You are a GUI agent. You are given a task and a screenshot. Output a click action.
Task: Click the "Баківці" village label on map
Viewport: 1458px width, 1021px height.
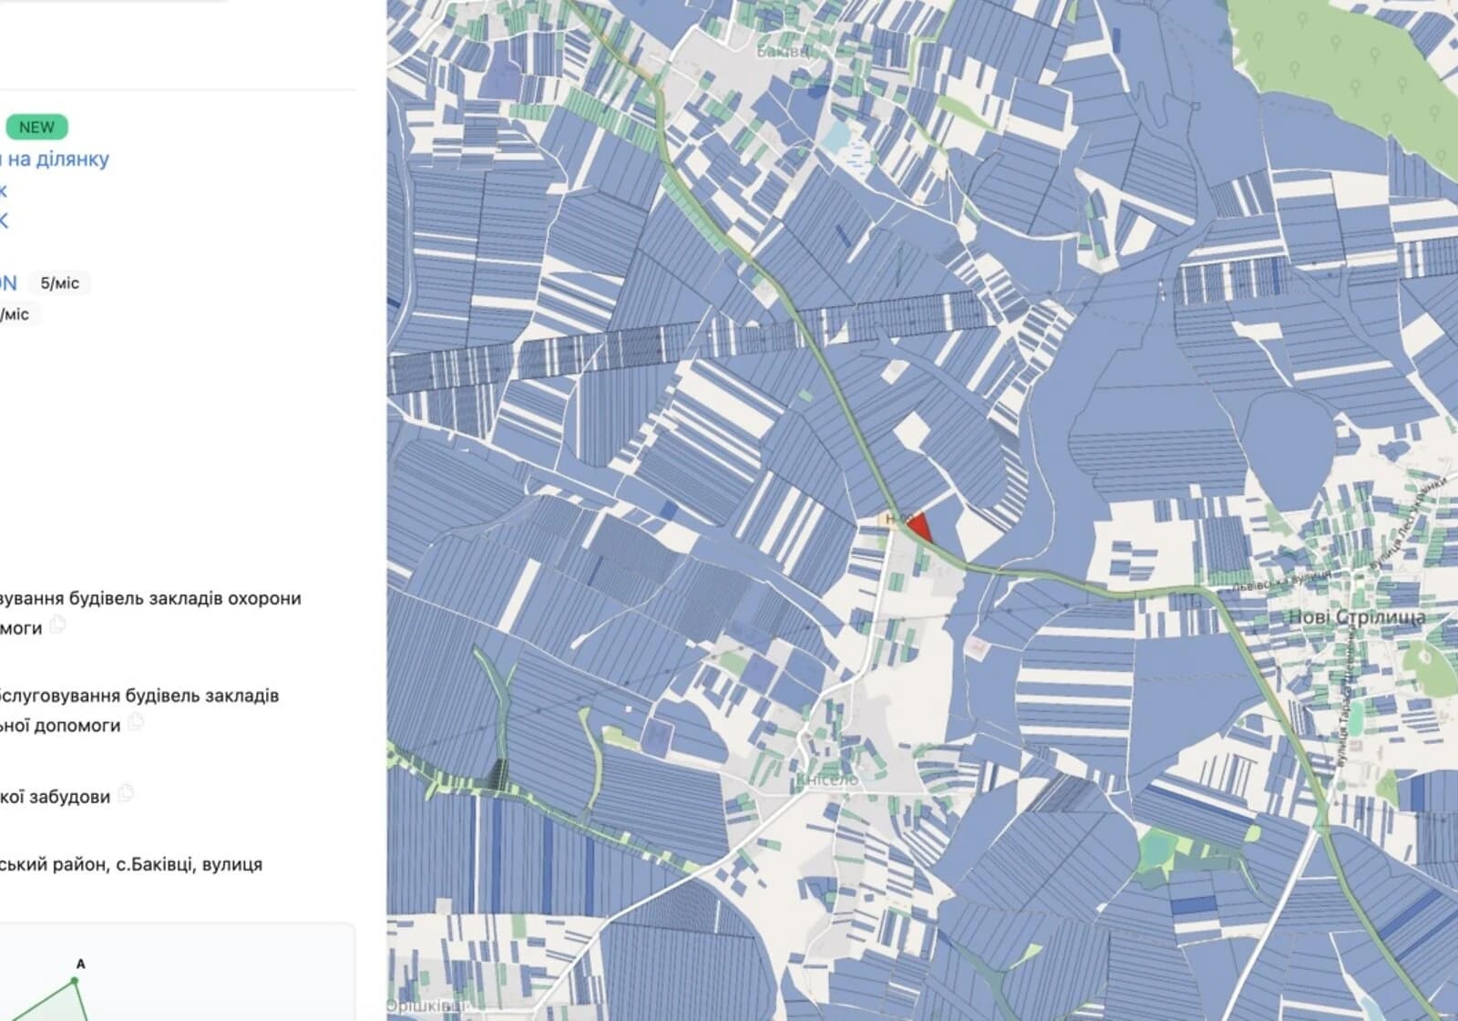point(784,52)
